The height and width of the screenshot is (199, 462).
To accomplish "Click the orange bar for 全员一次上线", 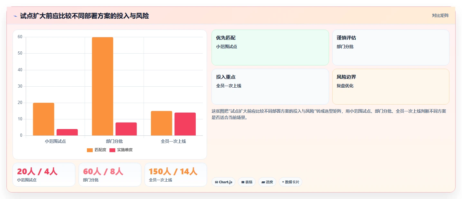I will click(x=161, y=123).
